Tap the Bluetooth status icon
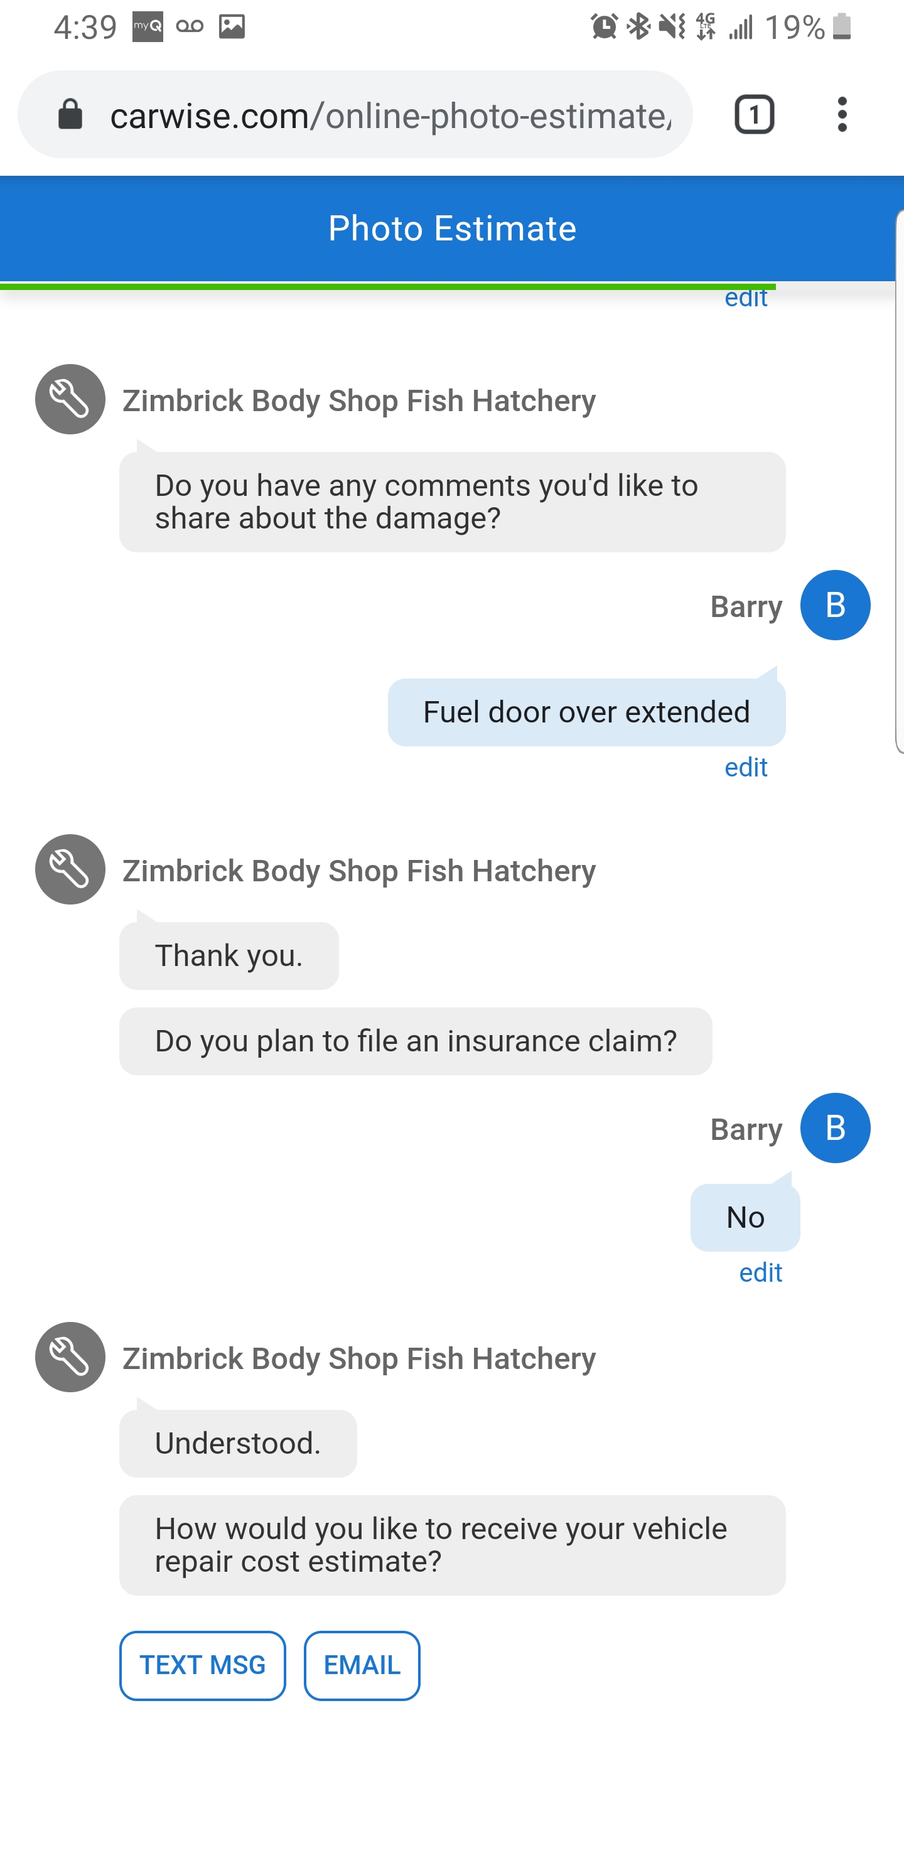Screen dimensions: 904x1858 click(x=638, y=28)
